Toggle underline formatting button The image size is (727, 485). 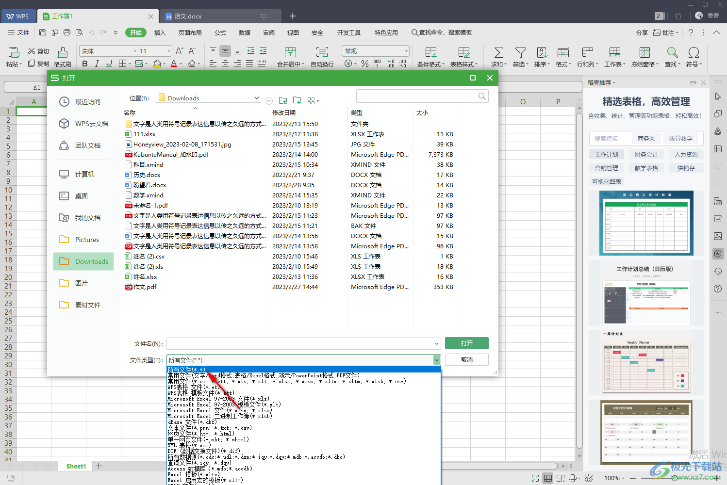pos(109,64)
